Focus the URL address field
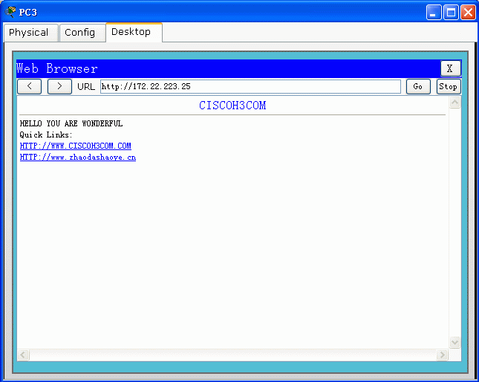 [x=250, y=86]
